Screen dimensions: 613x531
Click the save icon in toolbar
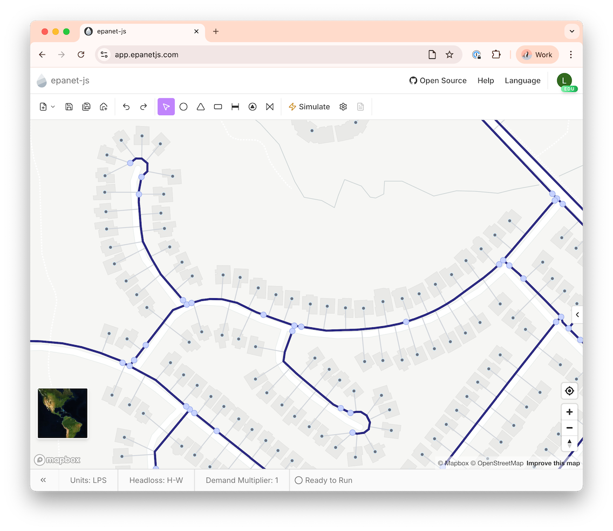coord(69,107)
